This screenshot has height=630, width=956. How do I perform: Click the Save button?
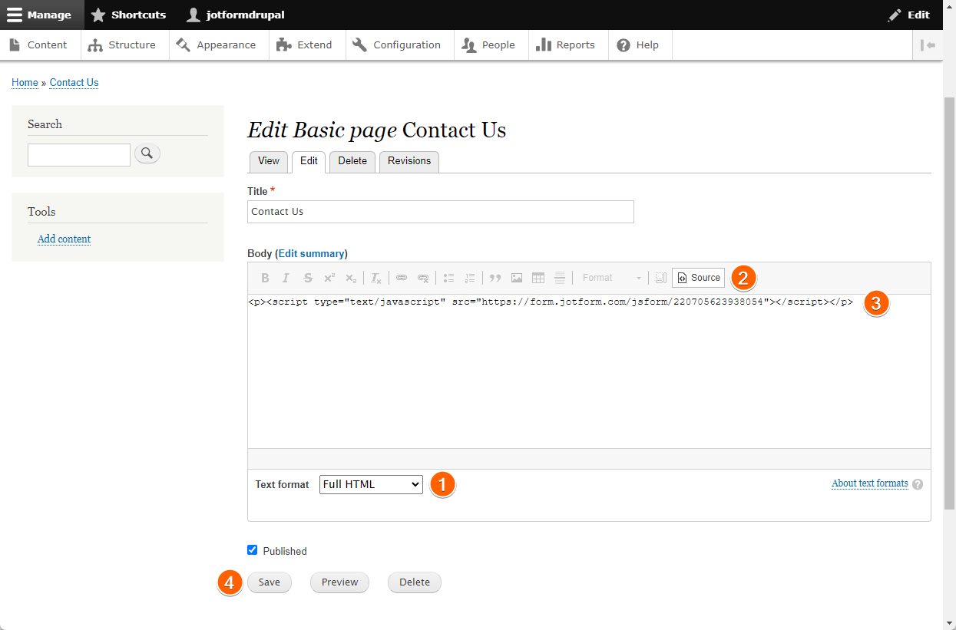click(270, 582)
